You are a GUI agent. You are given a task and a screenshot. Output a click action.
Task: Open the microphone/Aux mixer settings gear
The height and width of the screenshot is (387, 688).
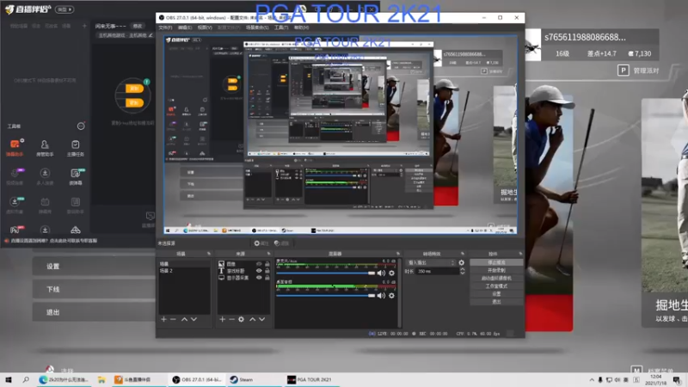pos(391,273)
